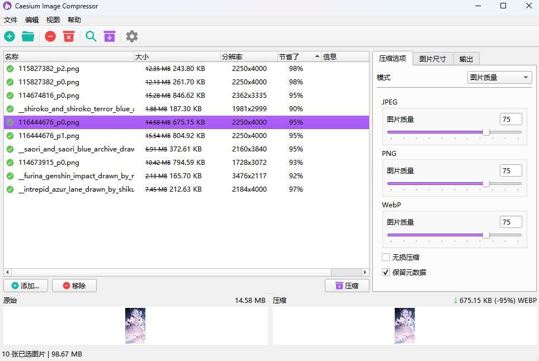The image size is (539, 361).
Task: Click the PNG 图片质量 slider handle
Action: point(486,184)
